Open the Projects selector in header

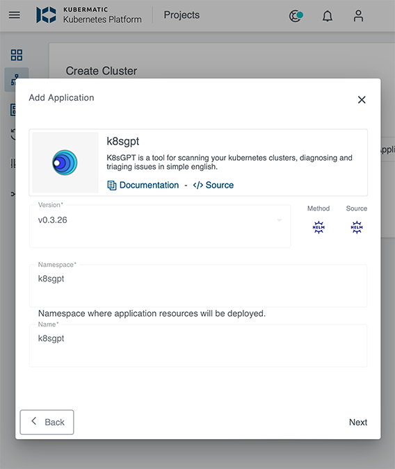[182, 15]
